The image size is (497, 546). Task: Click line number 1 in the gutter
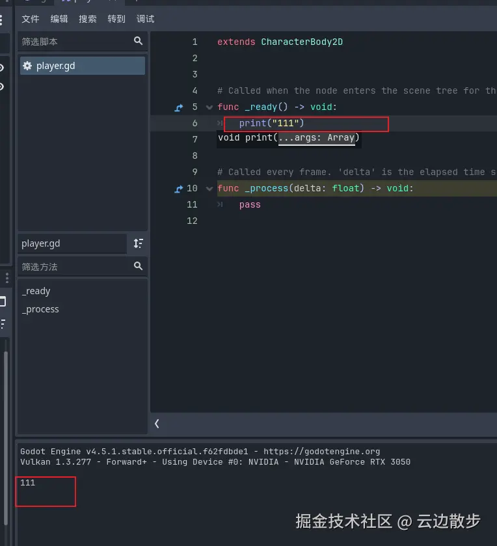pos(195,42)
